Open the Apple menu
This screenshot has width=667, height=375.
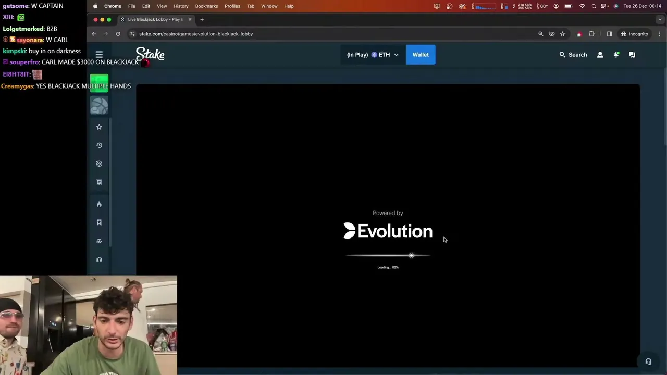click(x=95, y=6)
